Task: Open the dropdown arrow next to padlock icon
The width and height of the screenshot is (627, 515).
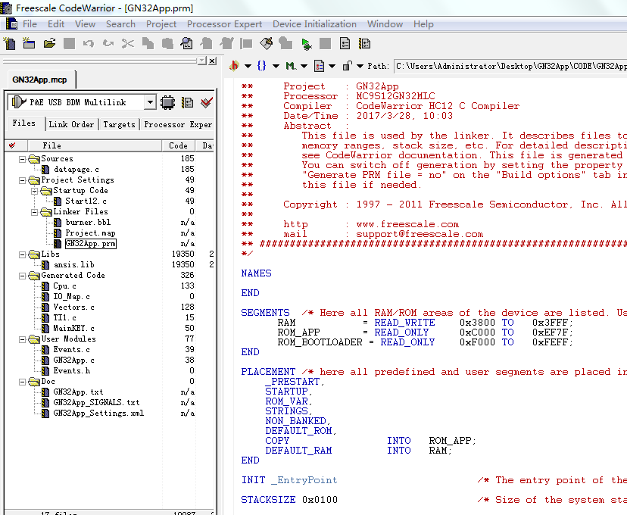Action: (360, 66)
